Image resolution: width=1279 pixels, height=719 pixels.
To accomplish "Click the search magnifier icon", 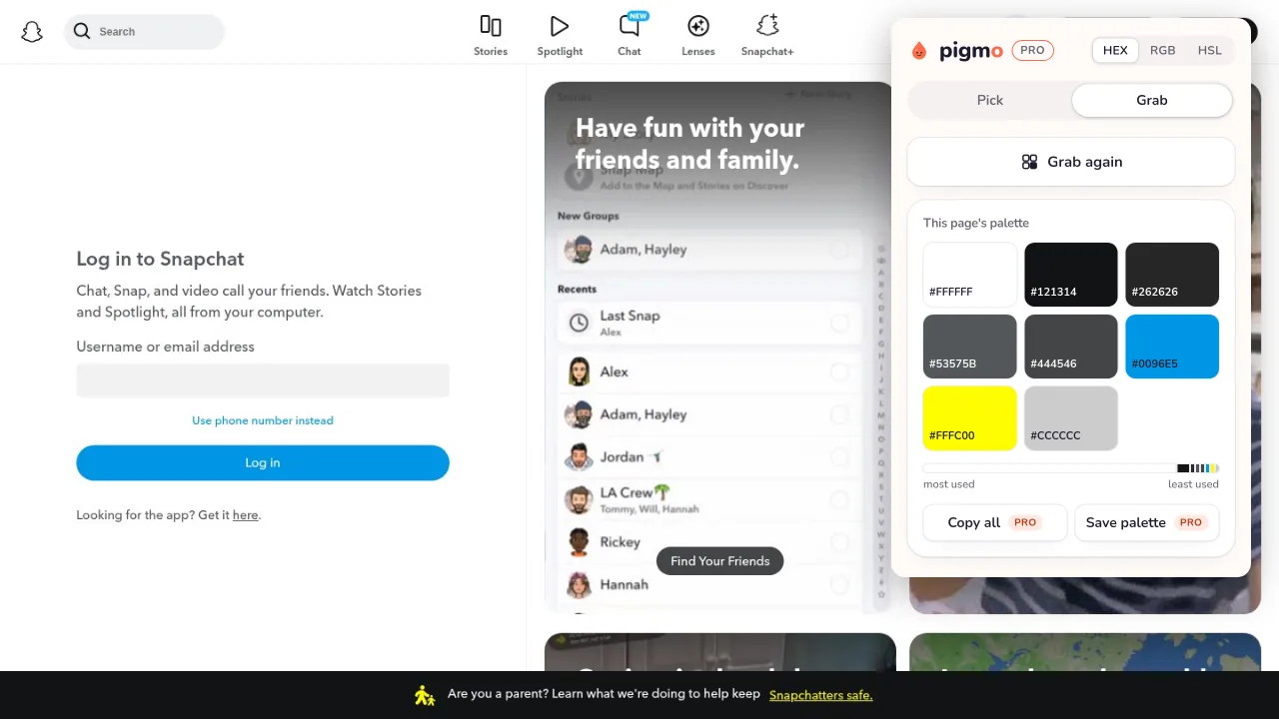I will point(82,32).
